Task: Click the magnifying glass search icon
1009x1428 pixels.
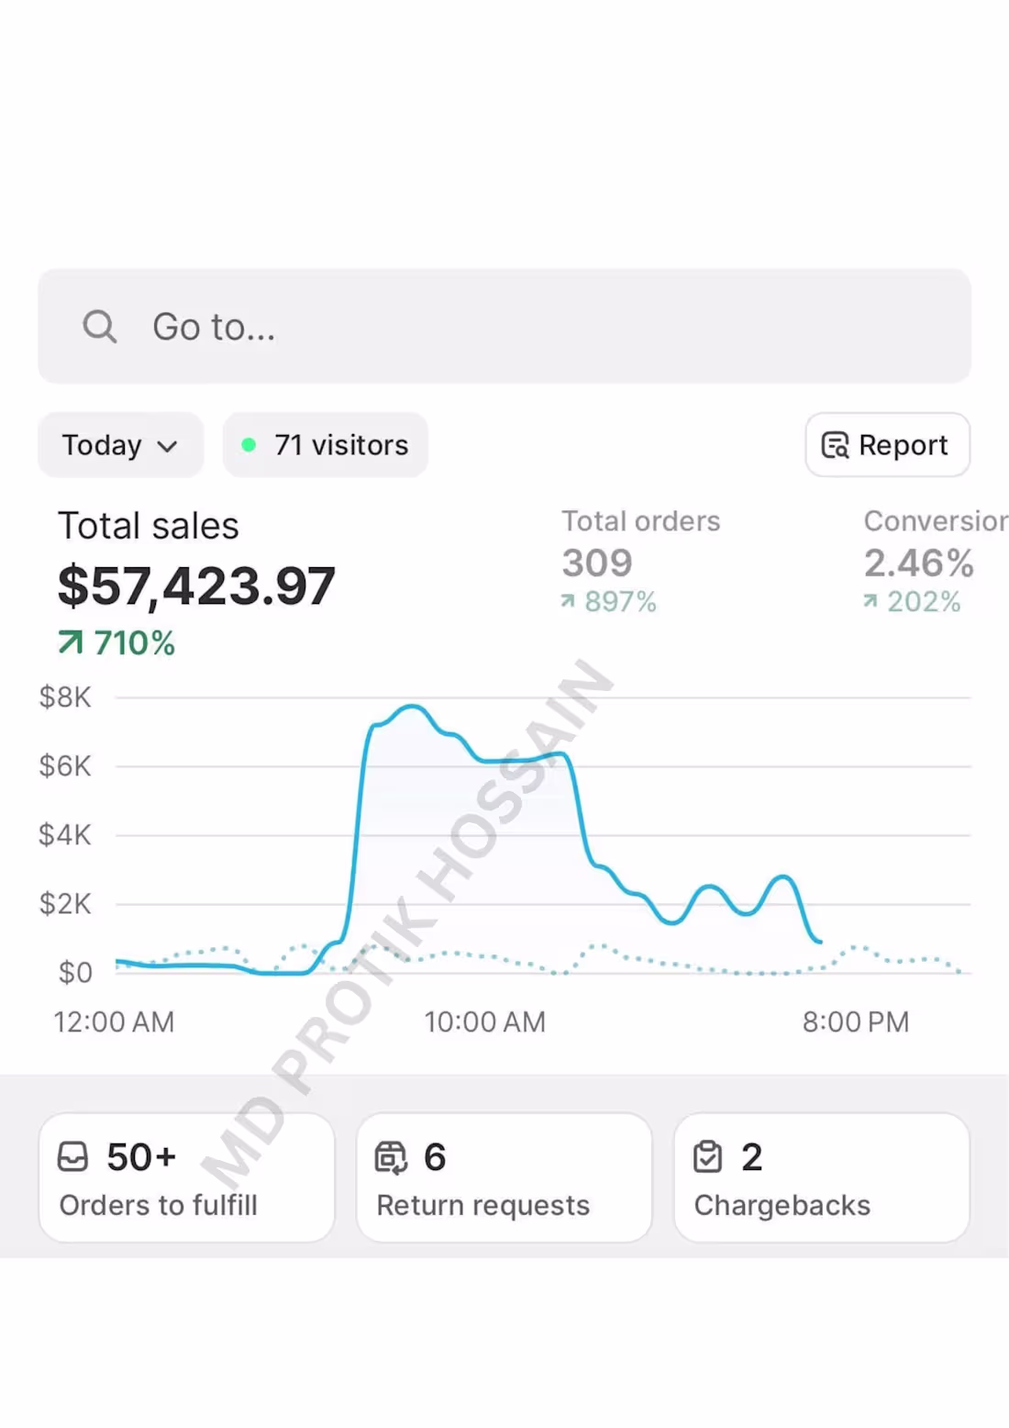Action: pyautogui.click(x=100, y=327)
